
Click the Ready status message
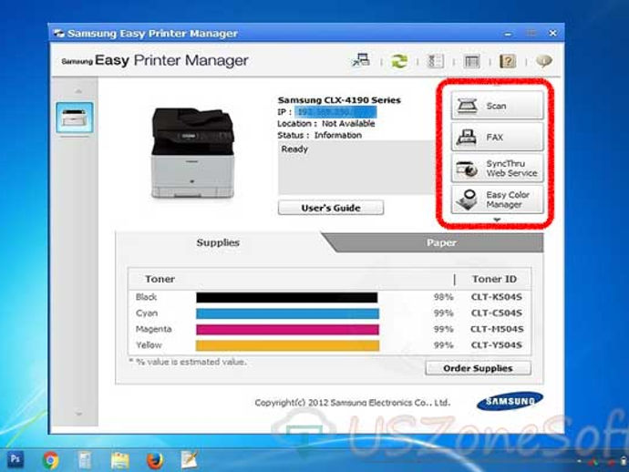[294, 149]
